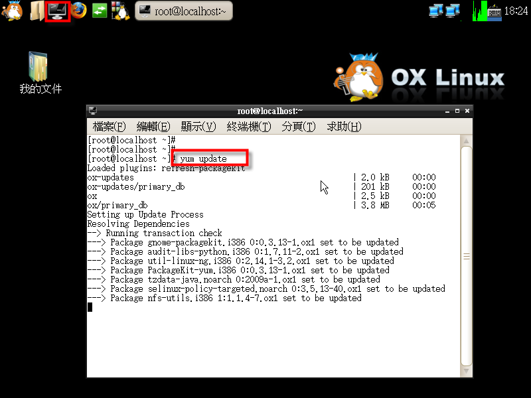Expand the 終端機(T) menu
531x398 pixels.
click(x=249, y=127)
